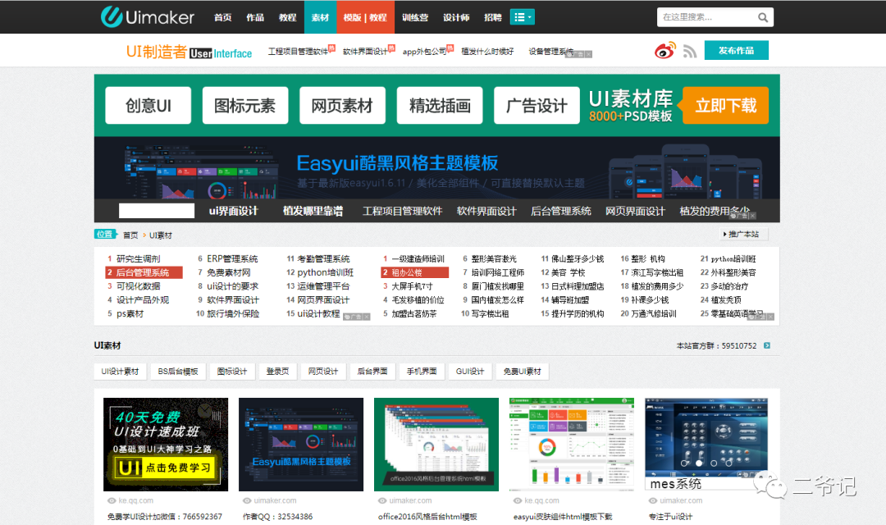Viewport: 886px width, 525px height.
Task: Select the 网页设计 filter tab
Action: (323, 372)
